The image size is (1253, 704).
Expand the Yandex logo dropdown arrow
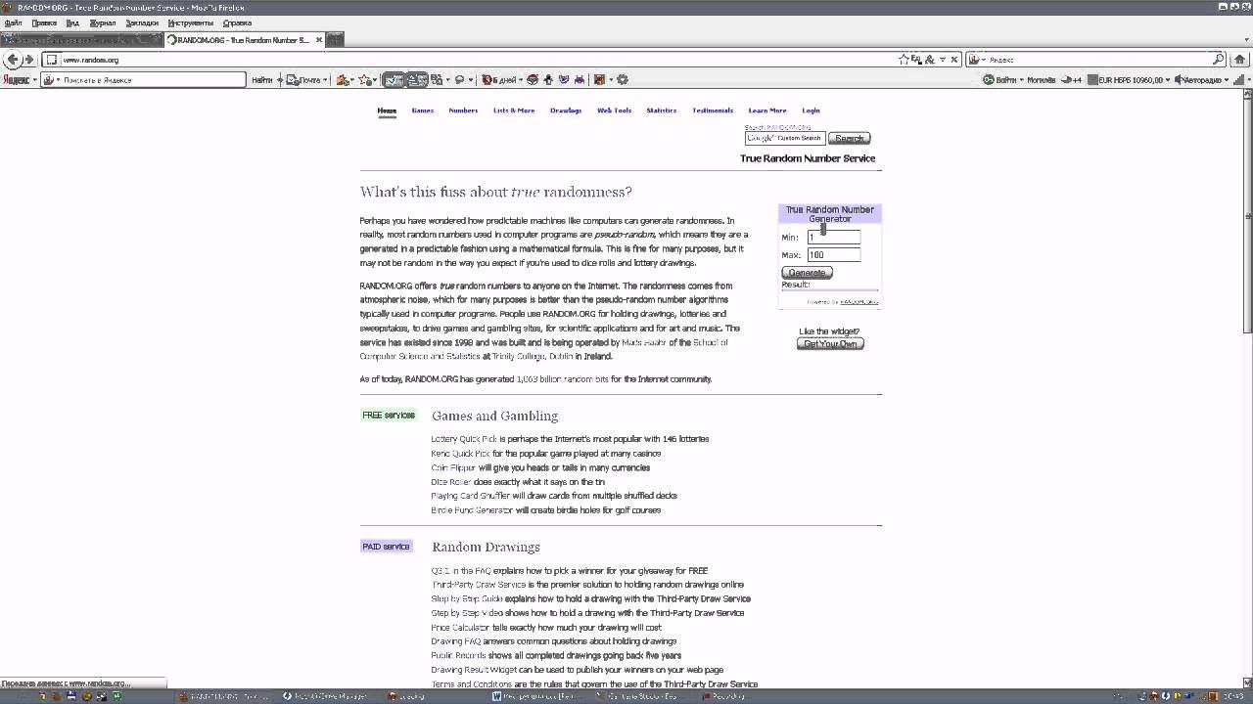(x=33, y=80)
